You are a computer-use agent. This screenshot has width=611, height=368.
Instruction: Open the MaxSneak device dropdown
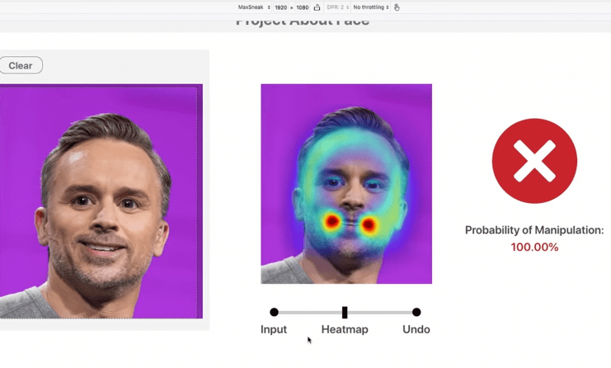click(x=254, y=7)
